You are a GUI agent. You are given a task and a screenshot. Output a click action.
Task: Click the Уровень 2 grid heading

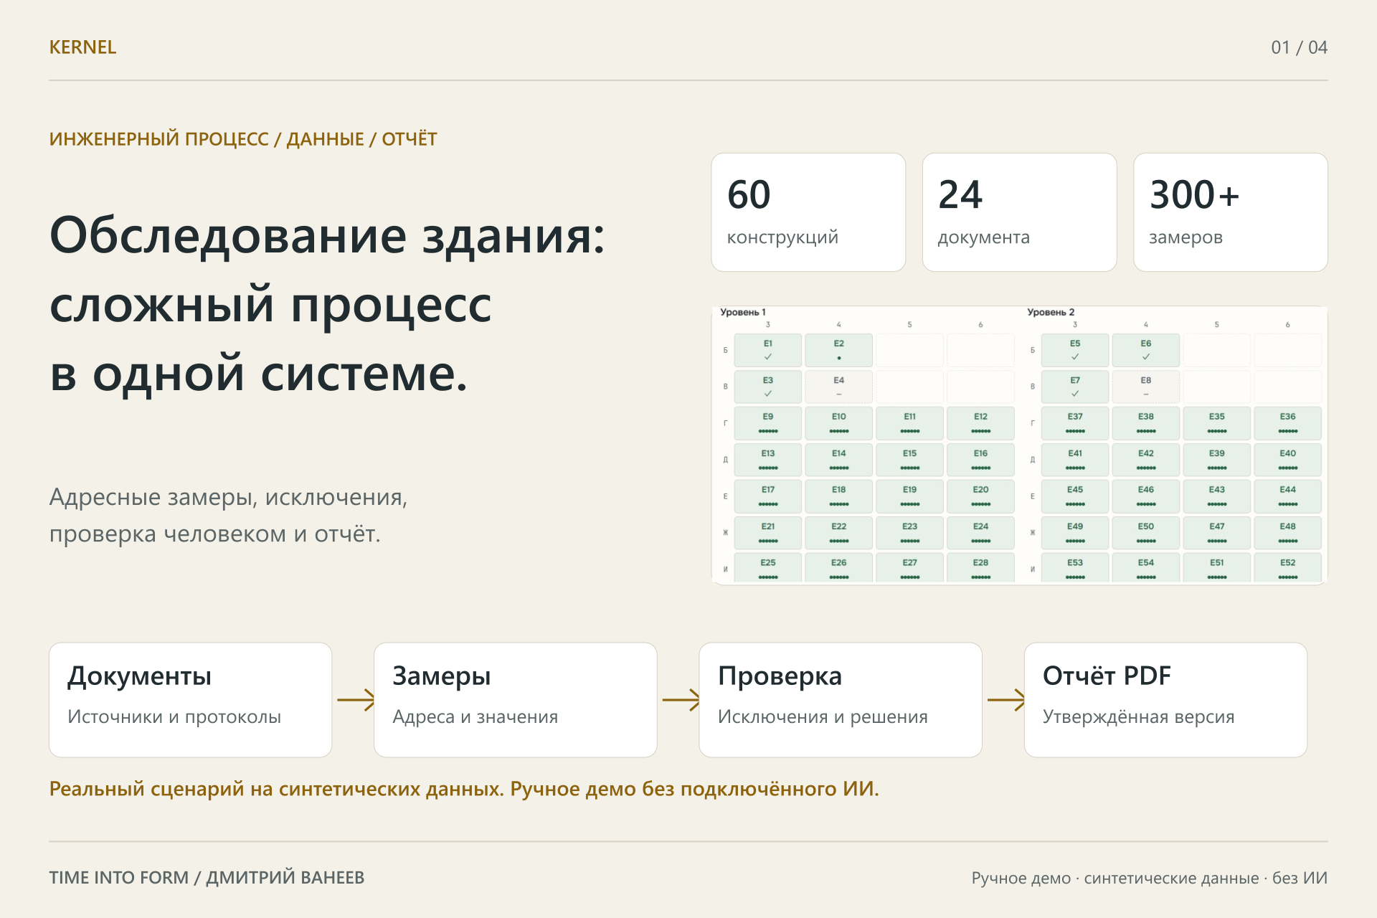pos(1051,312)
